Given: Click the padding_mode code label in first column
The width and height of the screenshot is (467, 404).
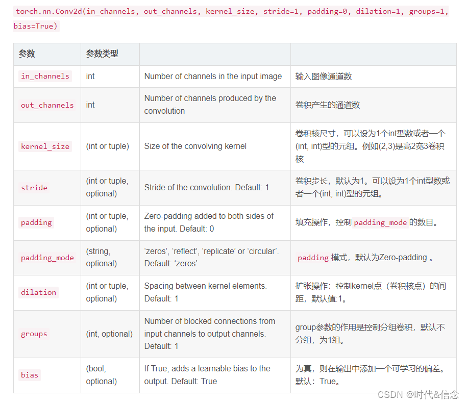Looking at the screenshot, I should [47, 258].
